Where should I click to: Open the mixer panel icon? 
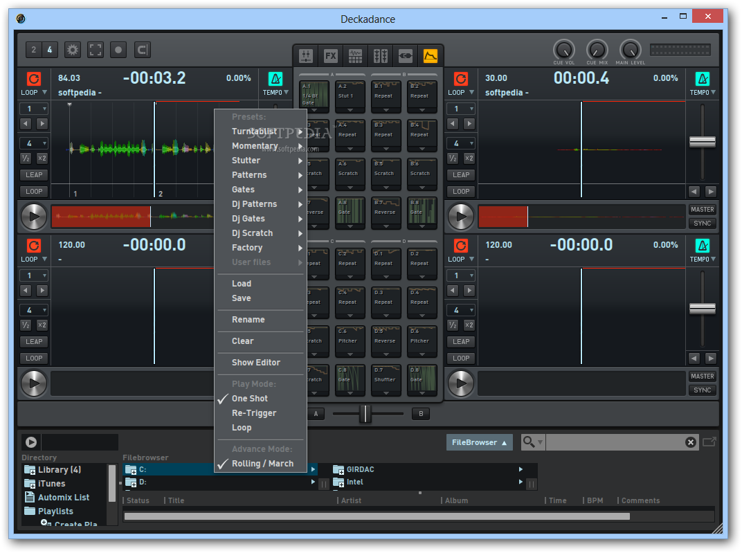point(306,56)
